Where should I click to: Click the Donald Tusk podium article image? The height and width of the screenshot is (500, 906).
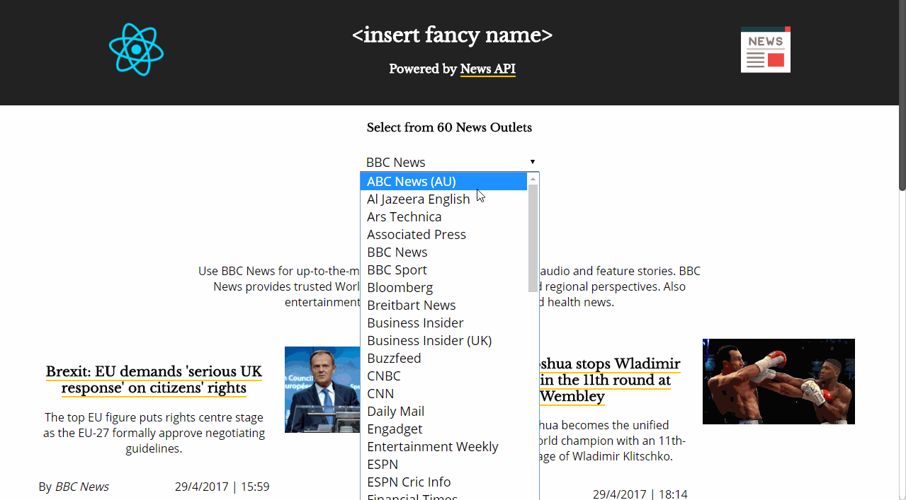[x=322, y=390]
